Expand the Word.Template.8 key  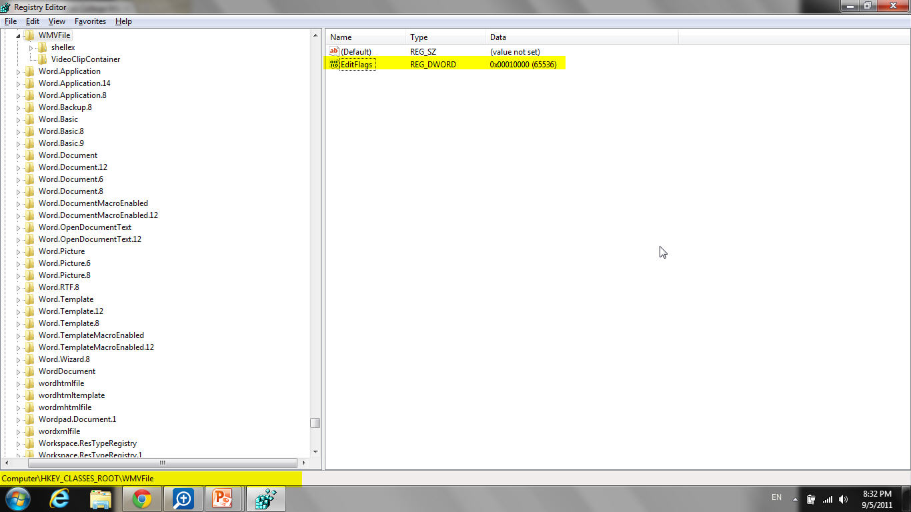(19, 323)
